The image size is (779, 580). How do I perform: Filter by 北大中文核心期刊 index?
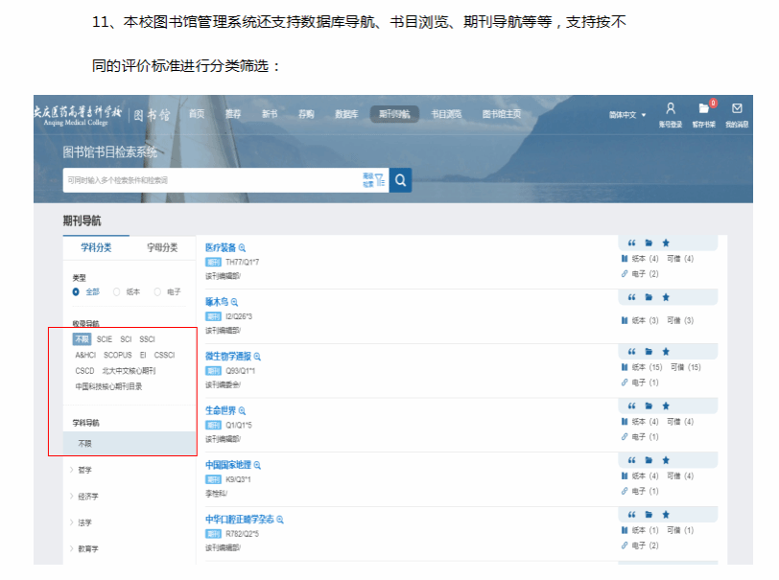(129, 371)
